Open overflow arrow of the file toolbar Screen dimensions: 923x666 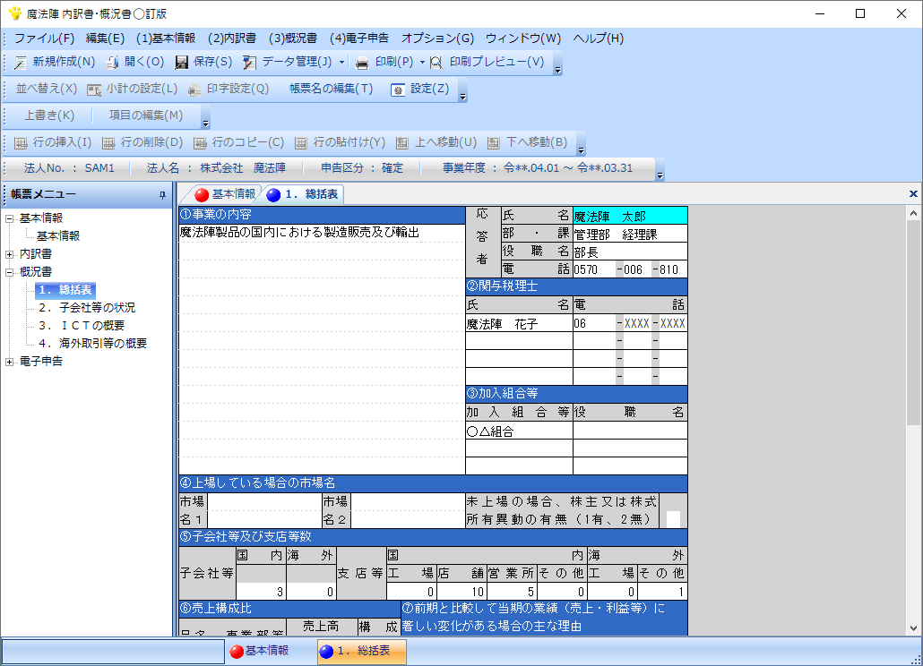558,64
